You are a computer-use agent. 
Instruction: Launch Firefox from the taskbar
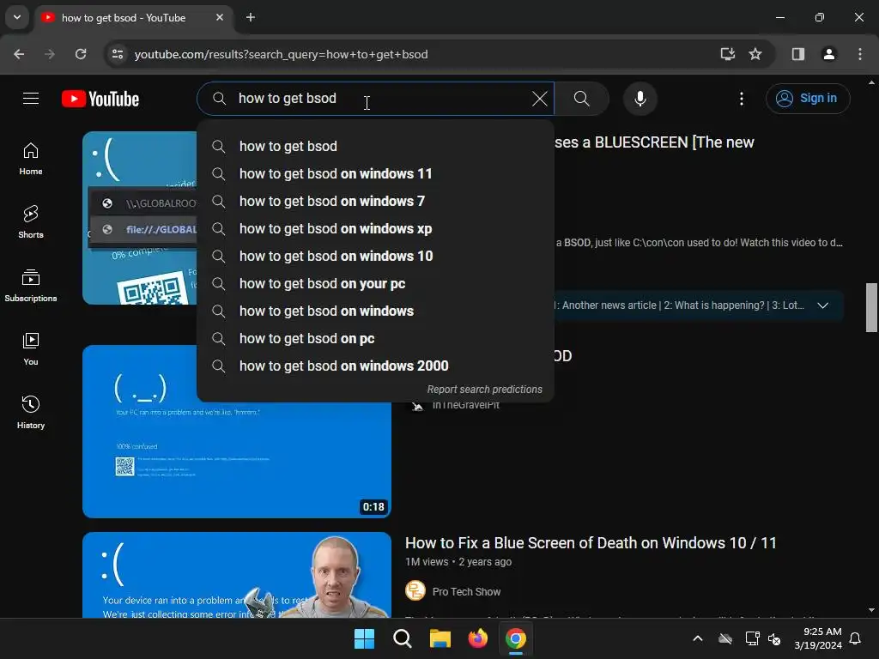pos(478,638)
